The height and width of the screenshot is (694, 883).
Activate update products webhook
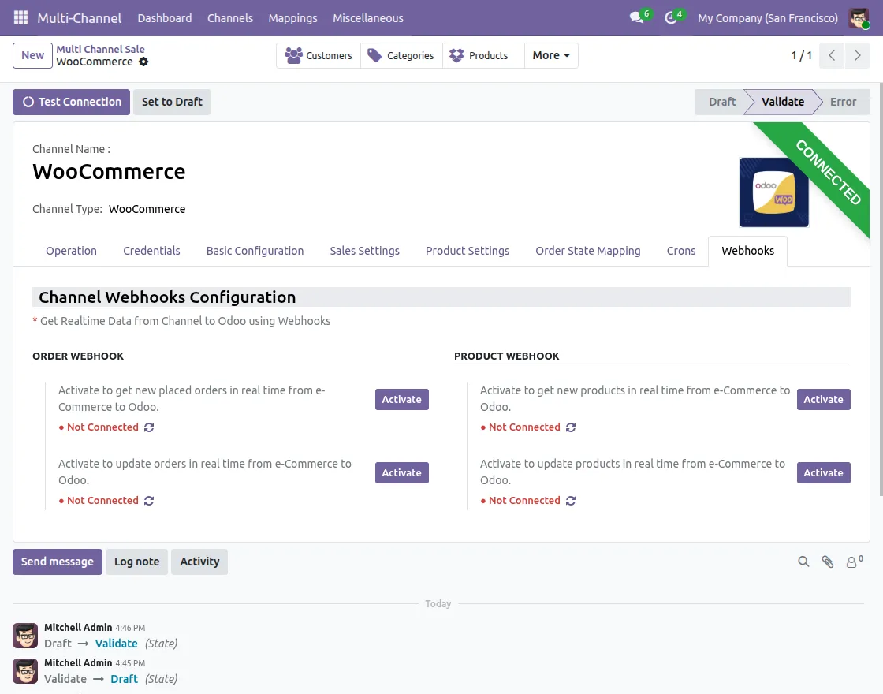[x=823, y=472]
